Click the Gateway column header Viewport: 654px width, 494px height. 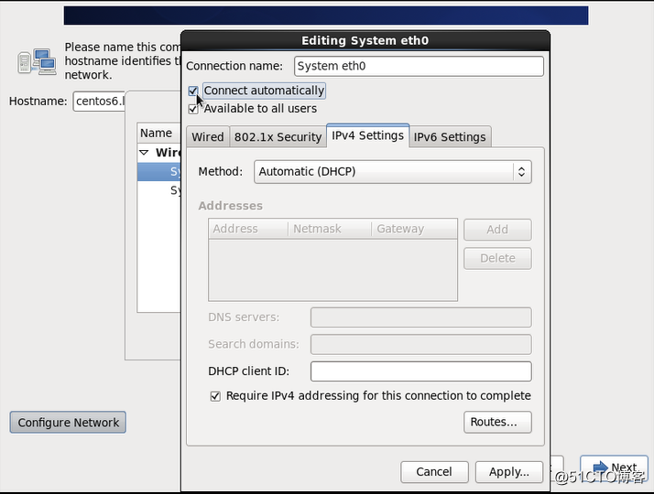coord(414,229)
